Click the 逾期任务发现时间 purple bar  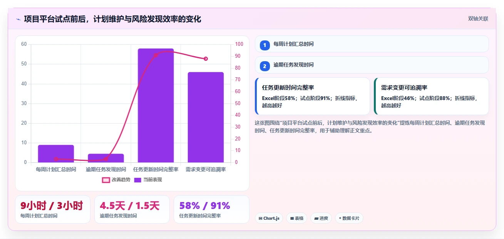point(106,158)
